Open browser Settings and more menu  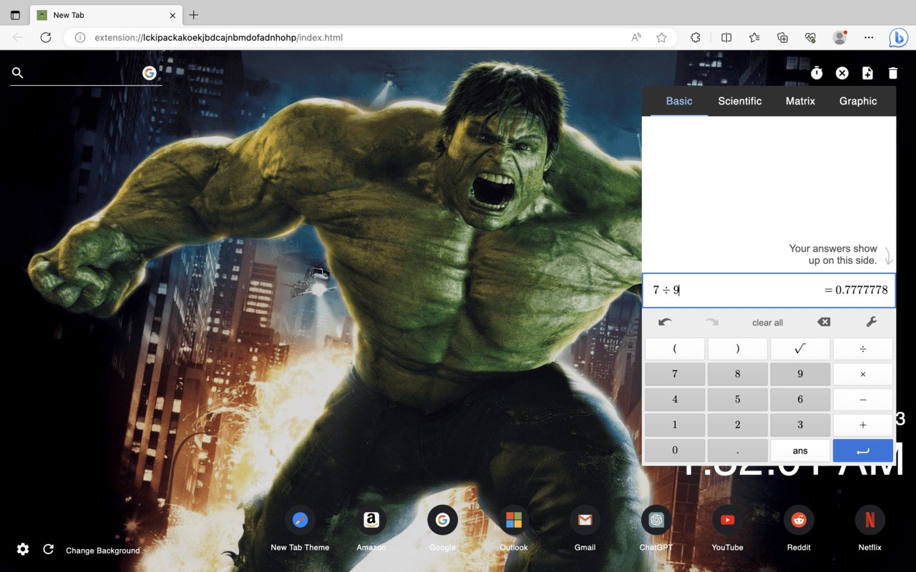tap(869, 37)
